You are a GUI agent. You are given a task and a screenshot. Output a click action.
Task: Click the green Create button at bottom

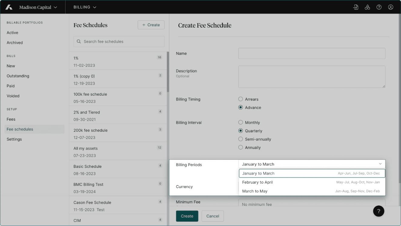point(187,216)
